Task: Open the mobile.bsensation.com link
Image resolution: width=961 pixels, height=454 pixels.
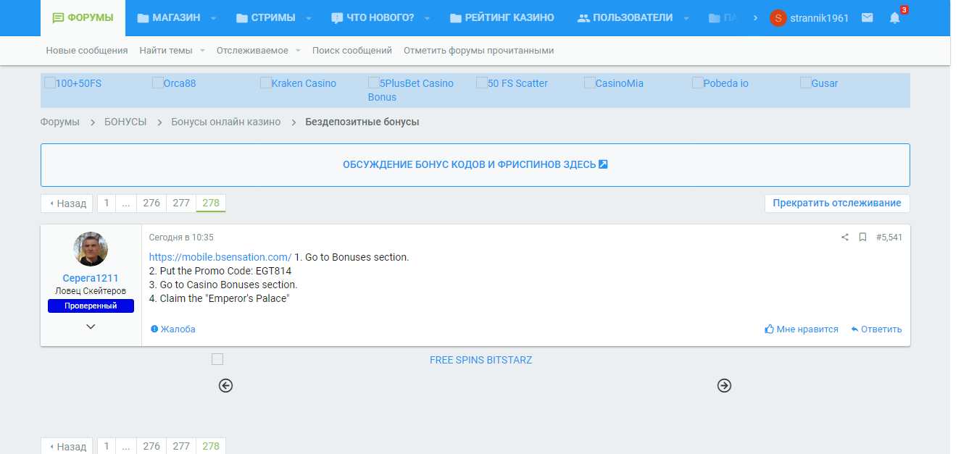Action: coord(220,257)
